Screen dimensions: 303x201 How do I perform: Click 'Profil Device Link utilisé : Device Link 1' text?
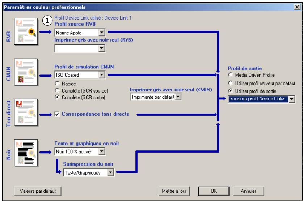pyautogui.click(x=93, y=18)
